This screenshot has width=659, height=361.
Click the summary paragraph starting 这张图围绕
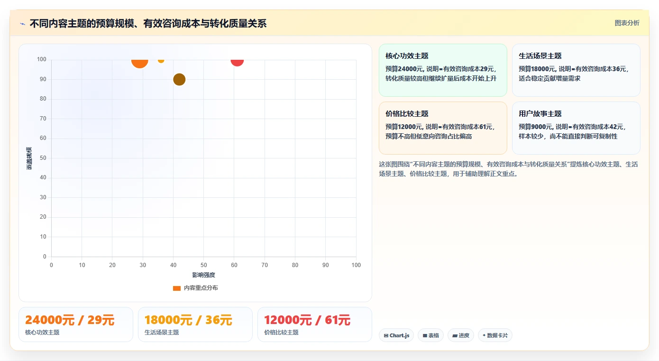pyautogui.click(x=509, y=169)
